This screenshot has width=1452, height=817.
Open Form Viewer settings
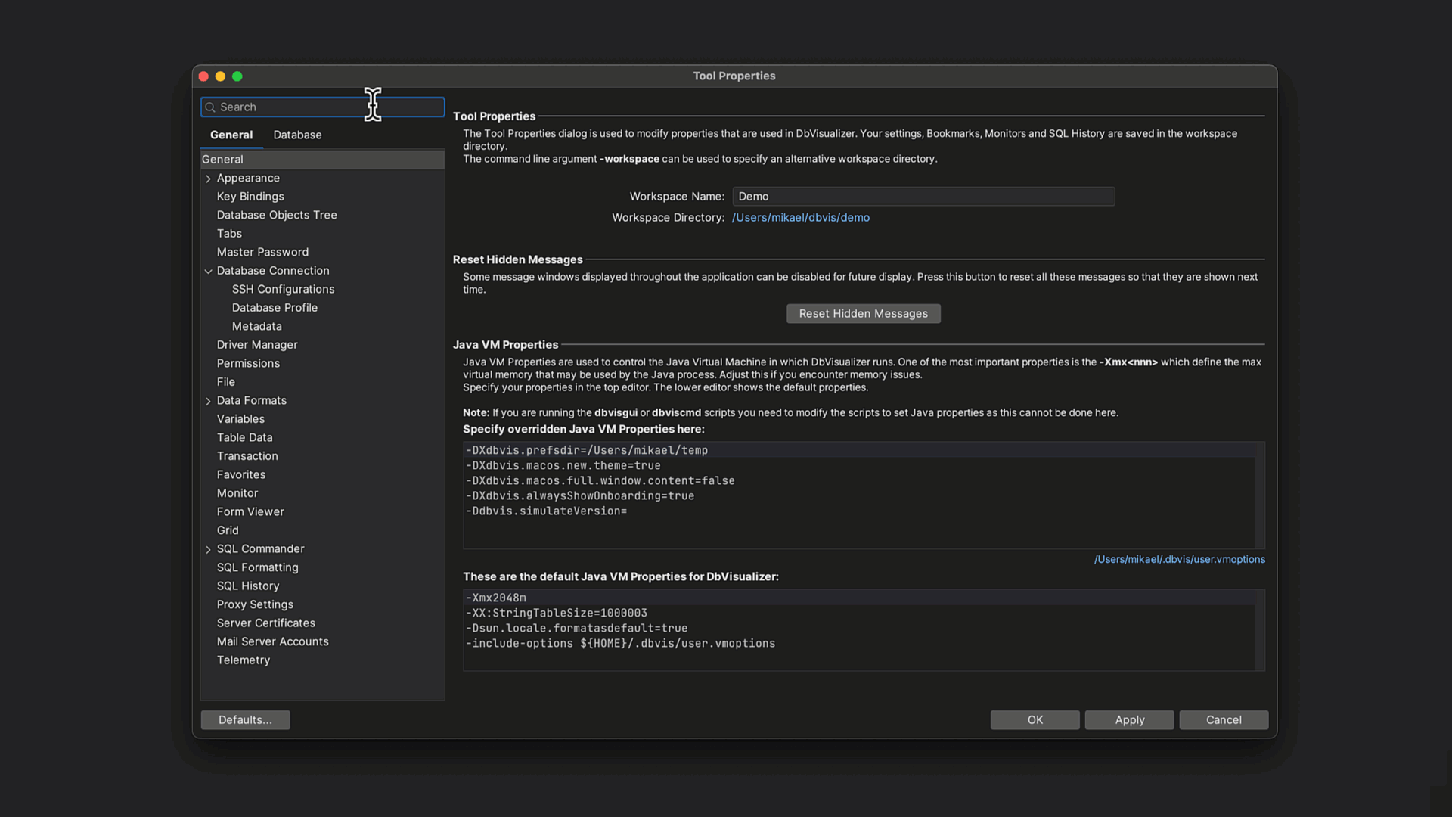pyautogui.click(x=250, y=512)
